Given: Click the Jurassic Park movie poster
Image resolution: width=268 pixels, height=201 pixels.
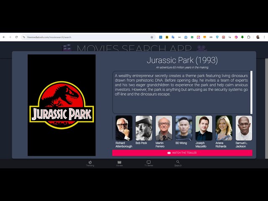Looking at the screenshot, I should click(x=62, y=105).
